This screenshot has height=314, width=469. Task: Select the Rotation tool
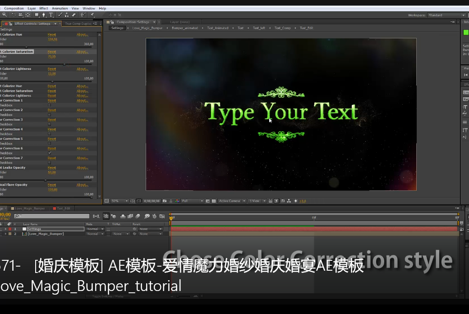pos(14,15)
